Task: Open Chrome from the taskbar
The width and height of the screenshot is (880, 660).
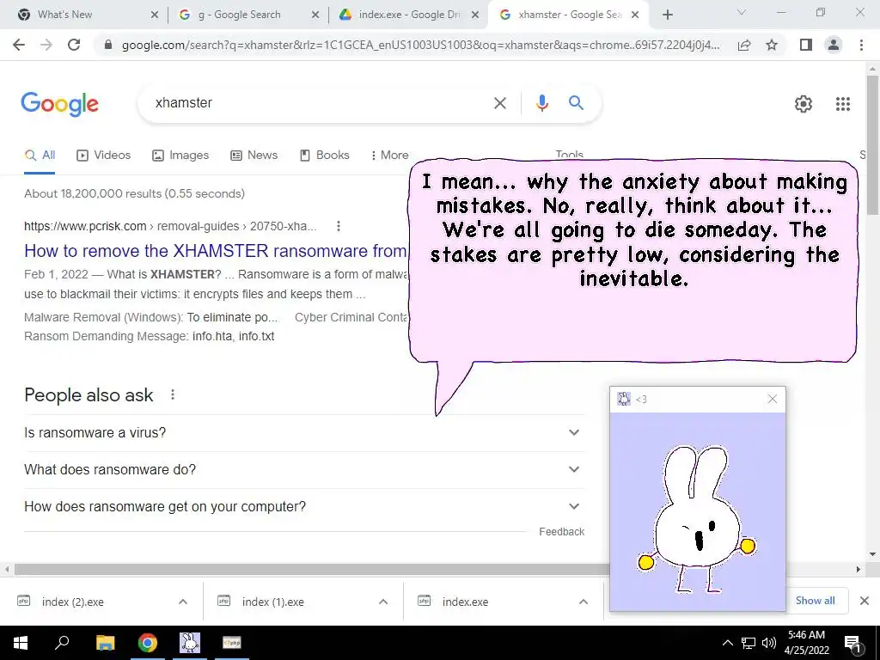Action: tap(148, 643)
